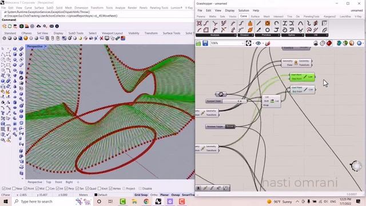
Task: Toggle the Vertex osnap checkbox
Action: [110, 188]
